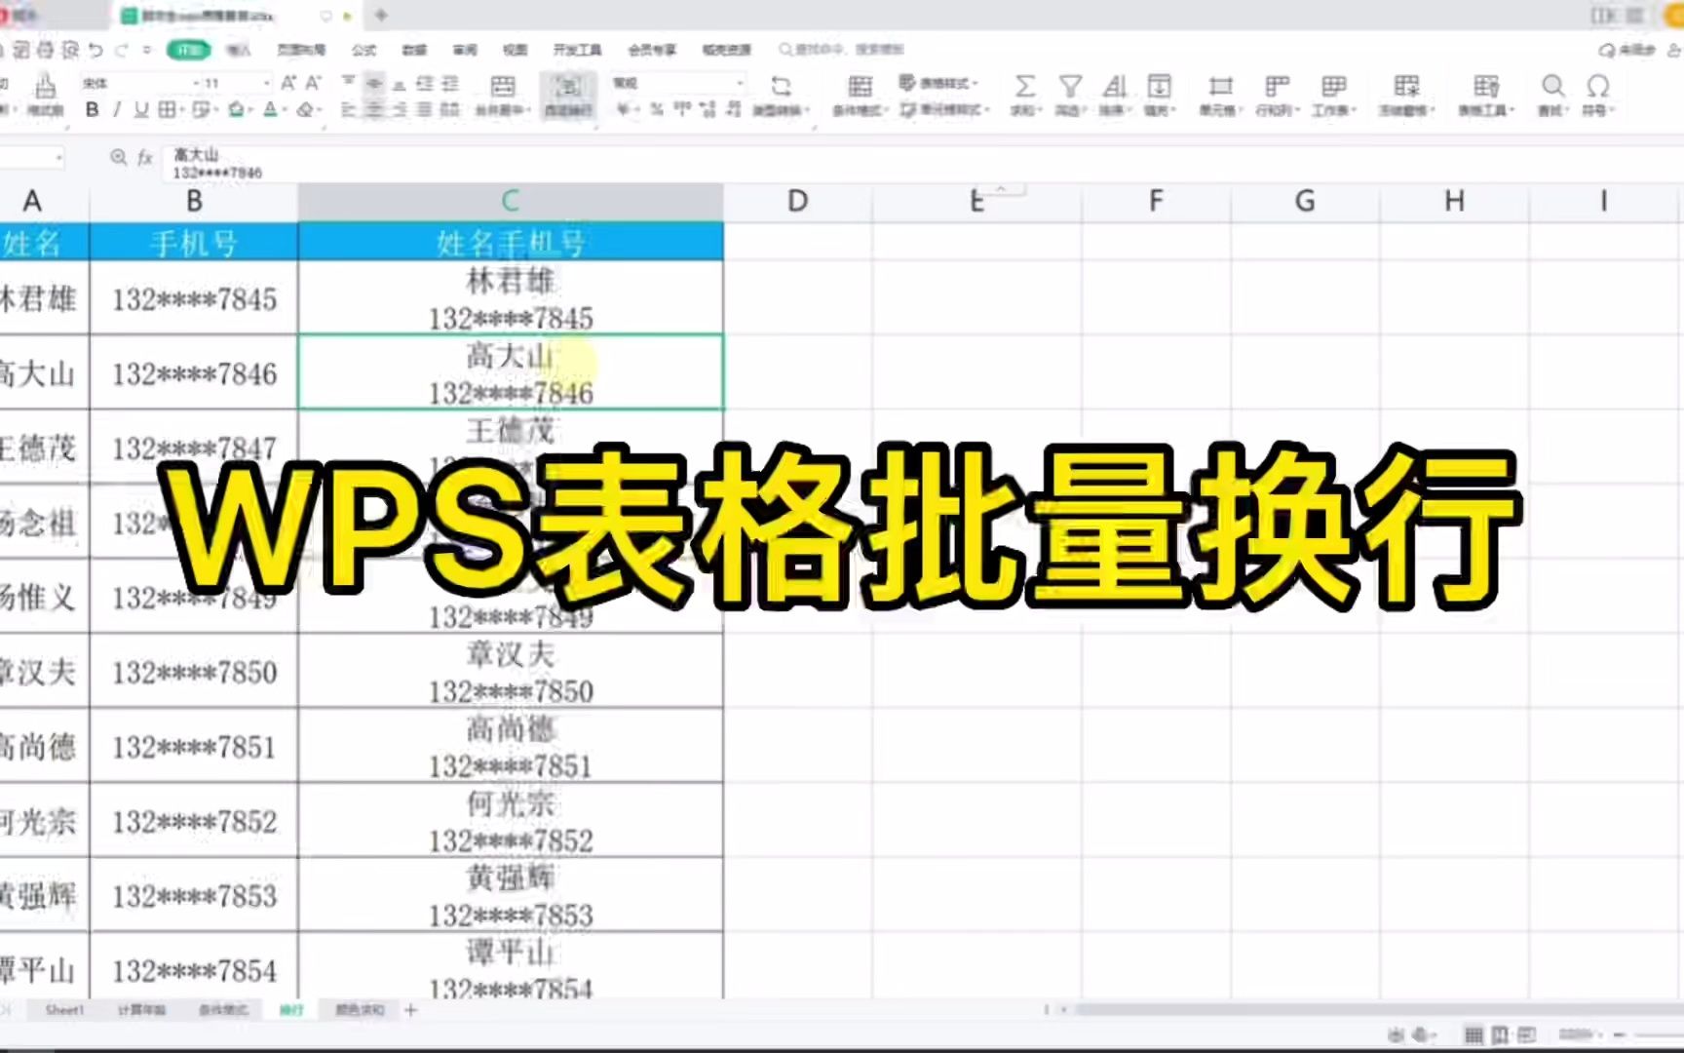
Task: Toggle top vertical alignment
Action: [x=348, y=83]
